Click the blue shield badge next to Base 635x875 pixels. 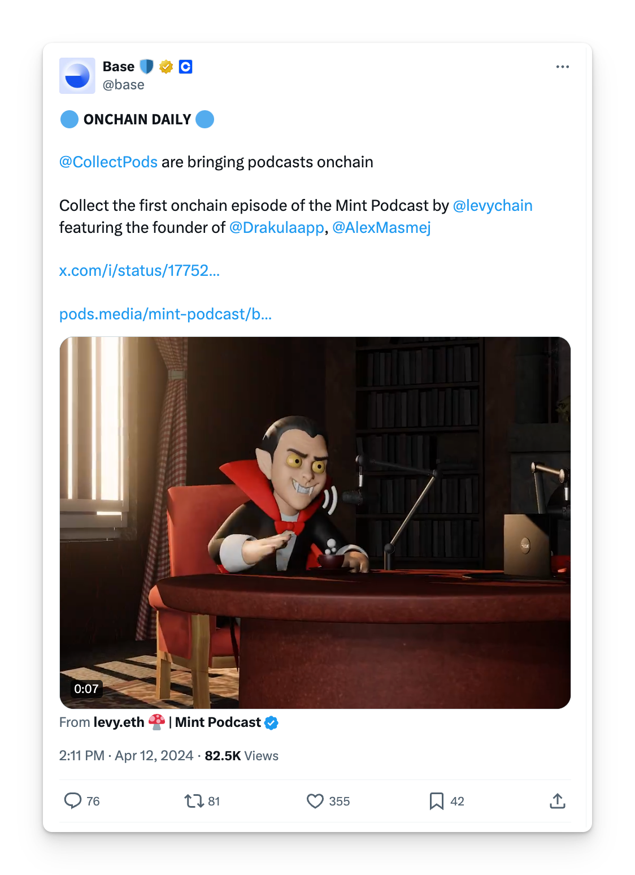[146, 67]
